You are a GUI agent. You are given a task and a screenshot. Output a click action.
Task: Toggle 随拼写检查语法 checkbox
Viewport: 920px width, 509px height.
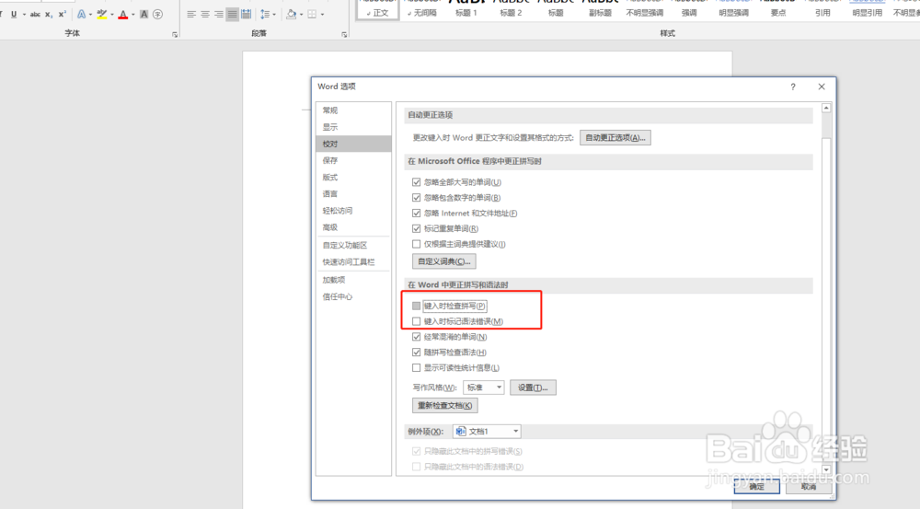click(x=416, y=353)
